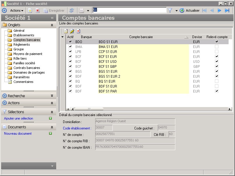Collapse the Onglets section
The width and height of the screenshot is (235, 176).
[x=52, y=25]
